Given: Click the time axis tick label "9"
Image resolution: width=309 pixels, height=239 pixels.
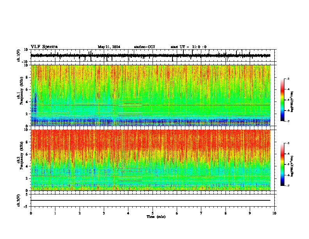Looking at the screenshot, I should point(250,213).
